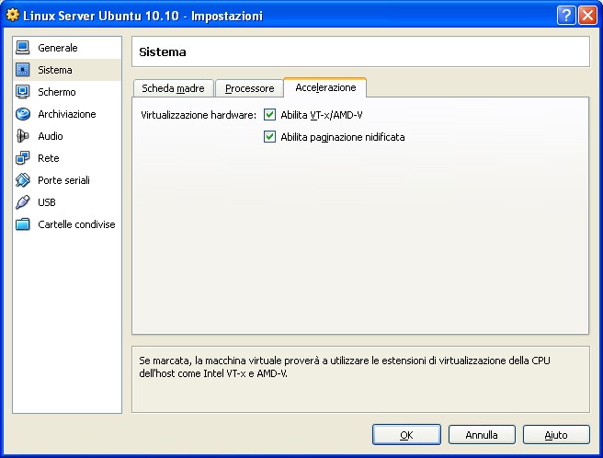Click the Archiviazione disk icon
Screen dimensions: 603x458
23,114
